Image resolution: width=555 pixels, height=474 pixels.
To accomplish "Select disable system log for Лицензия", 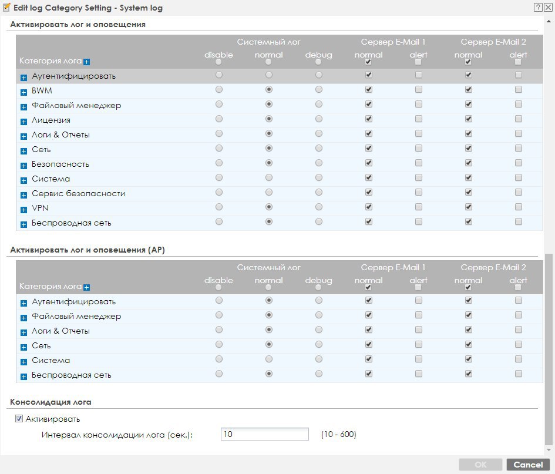I will (x=219, y=119).
